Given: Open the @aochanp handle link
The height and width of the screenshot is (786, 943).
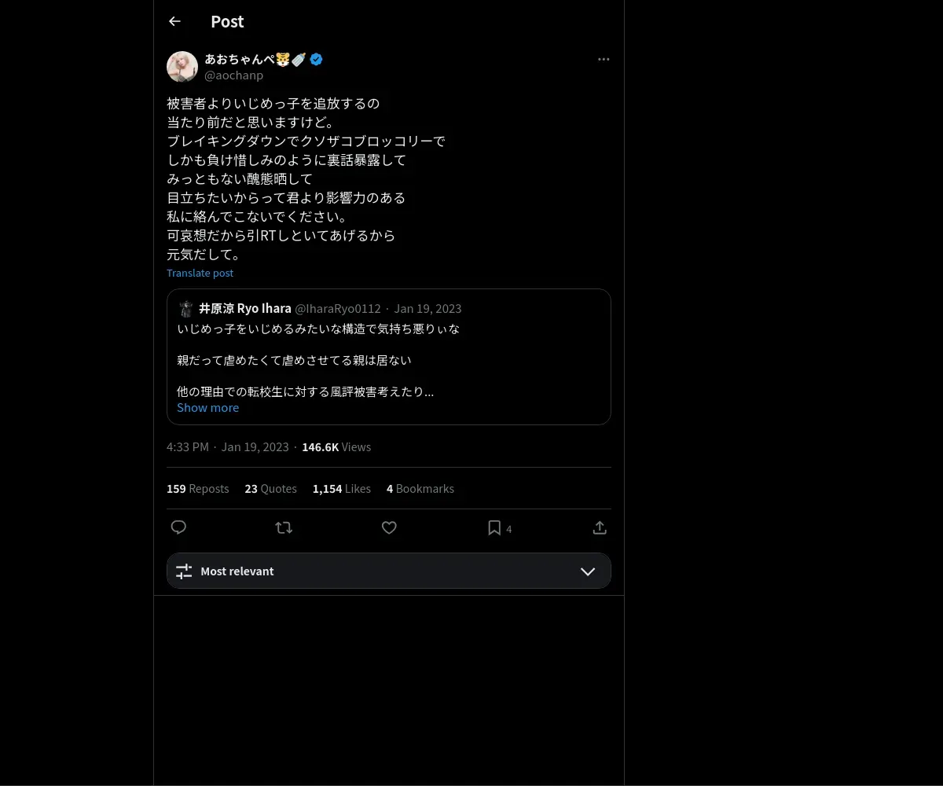Looking at the screenshot, I should [x=234, y=75].
